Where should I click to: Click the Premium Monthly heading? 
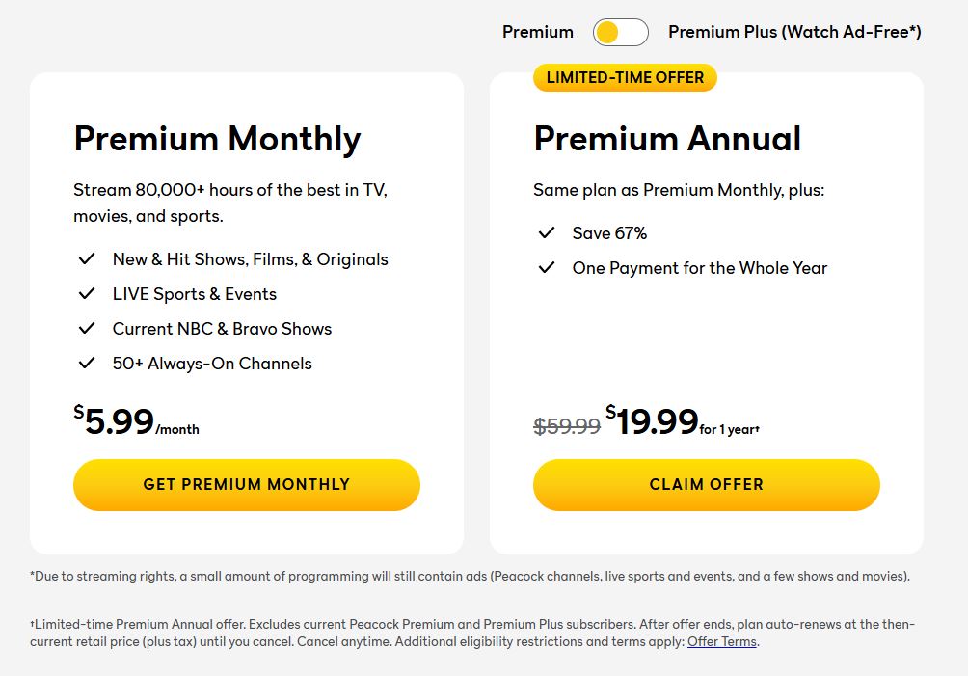coord(217,139)
